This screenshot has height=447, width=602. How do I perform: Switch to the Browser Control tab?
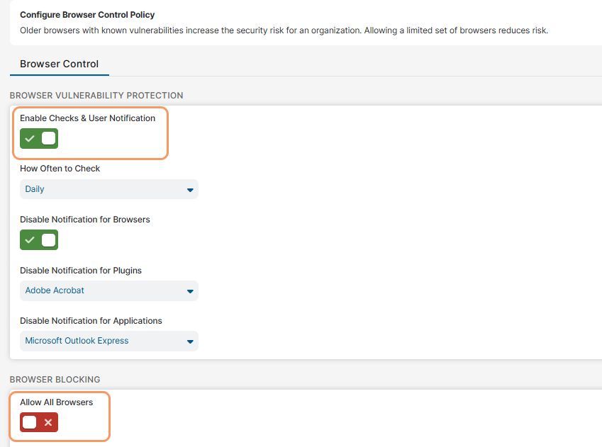pos(60,64)
